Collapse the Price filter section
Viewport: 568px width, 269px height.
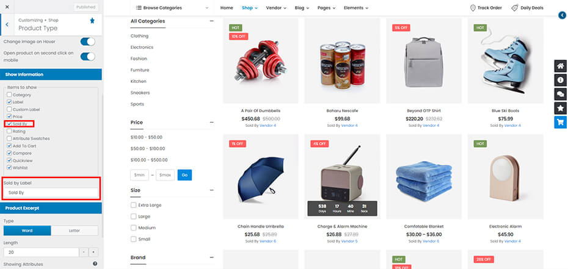point(211,123)
